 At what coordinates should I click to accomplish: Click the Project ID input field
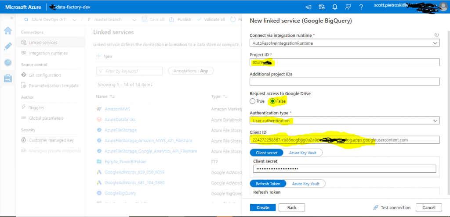[345, 62]
